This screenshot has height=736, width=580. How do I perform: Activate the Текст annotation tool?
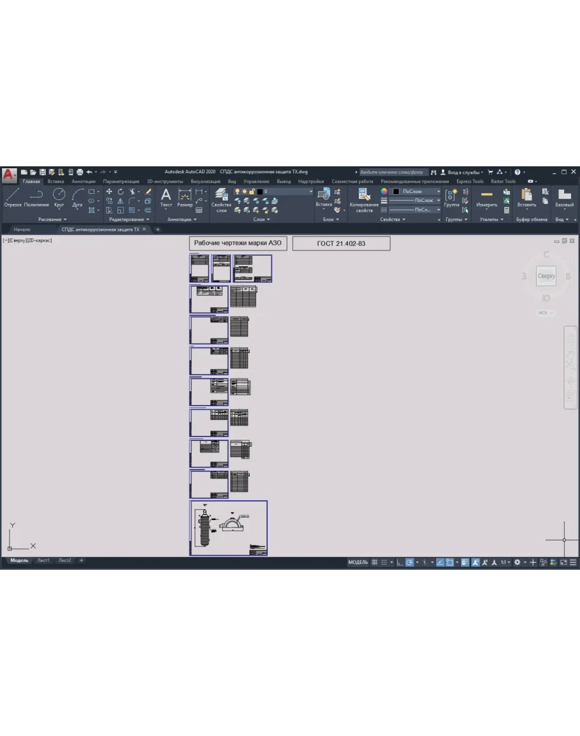click(166, 198)
